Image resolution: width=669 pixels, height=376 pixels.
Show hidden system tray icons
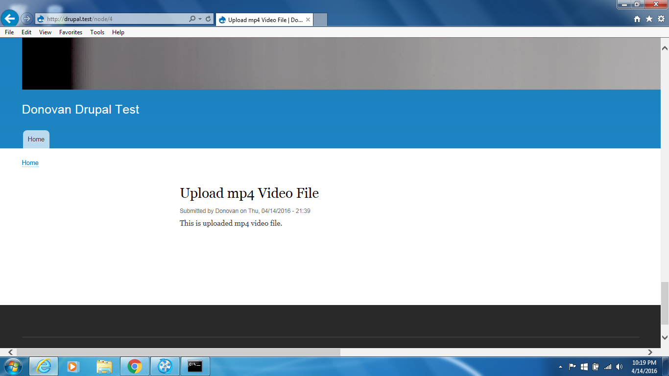pyautogui.click(x=560, y=366)
